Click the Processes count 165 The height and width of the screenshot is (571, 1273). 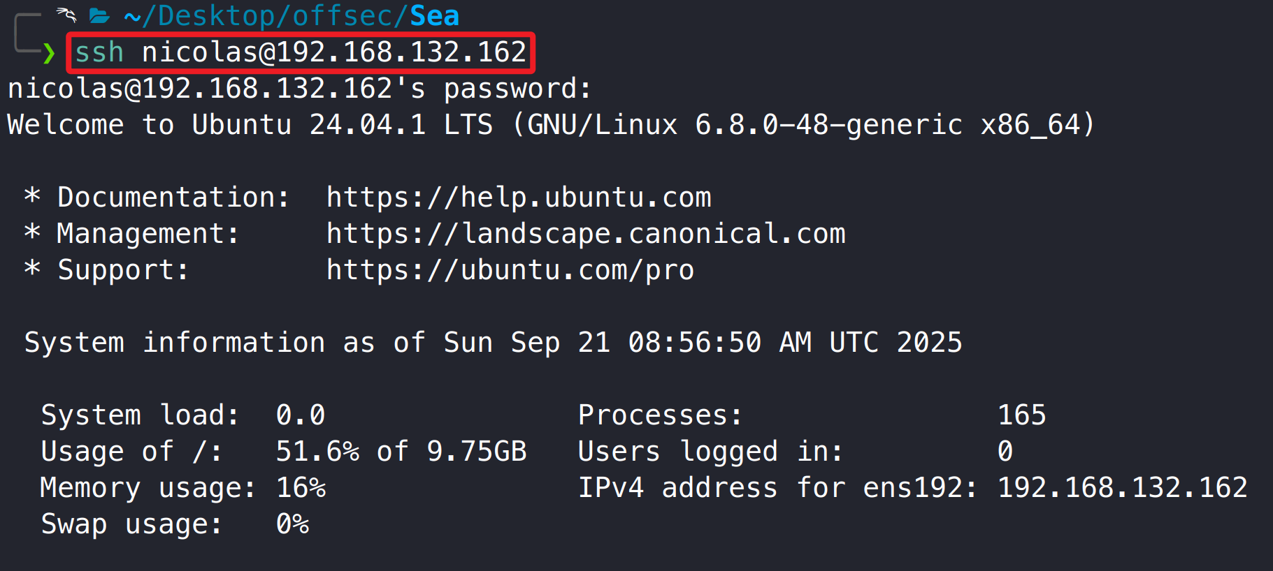click(x=1021, y=415)
